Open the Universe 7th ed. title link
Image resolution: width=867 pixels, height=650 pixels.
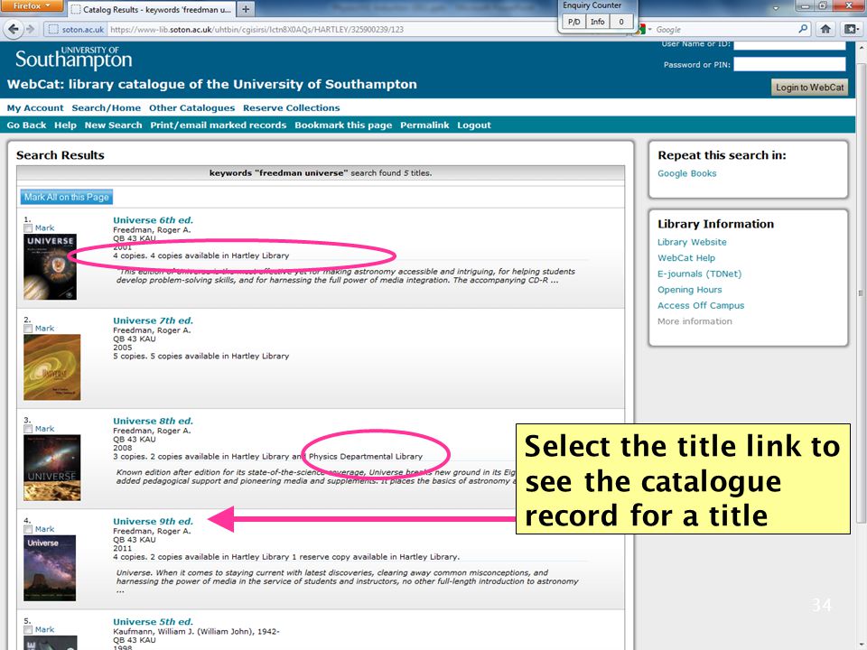click(x=154, y=320)
